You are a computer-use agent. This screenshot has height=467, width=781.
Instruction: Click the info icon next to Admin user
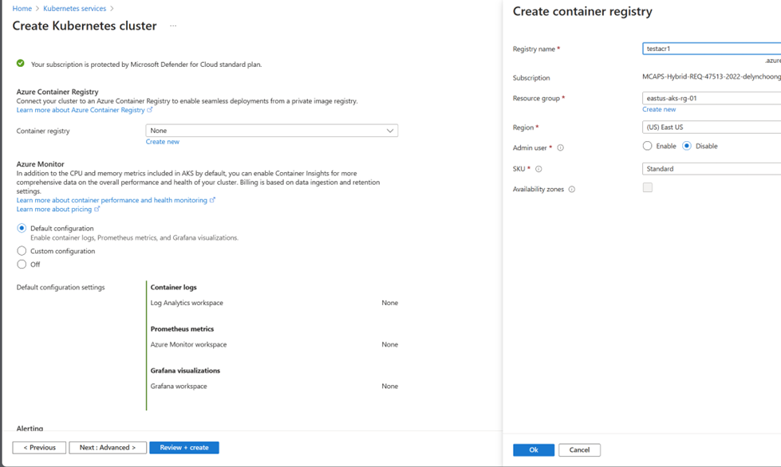tap(560, 147)
